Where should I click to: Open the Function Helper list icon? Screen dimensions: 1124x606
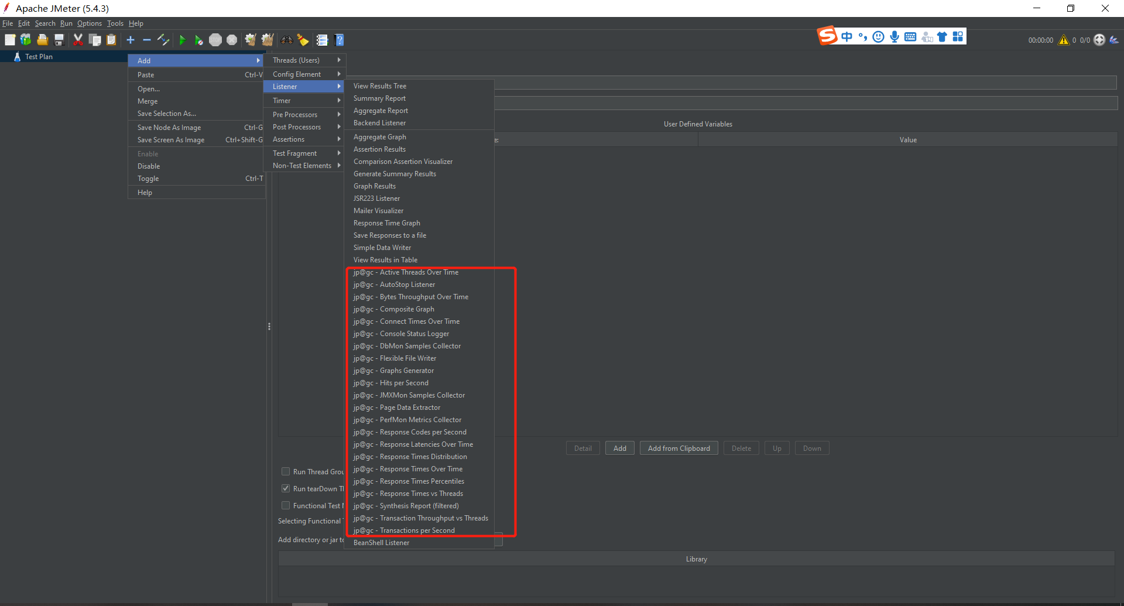[x=322, y=40]
